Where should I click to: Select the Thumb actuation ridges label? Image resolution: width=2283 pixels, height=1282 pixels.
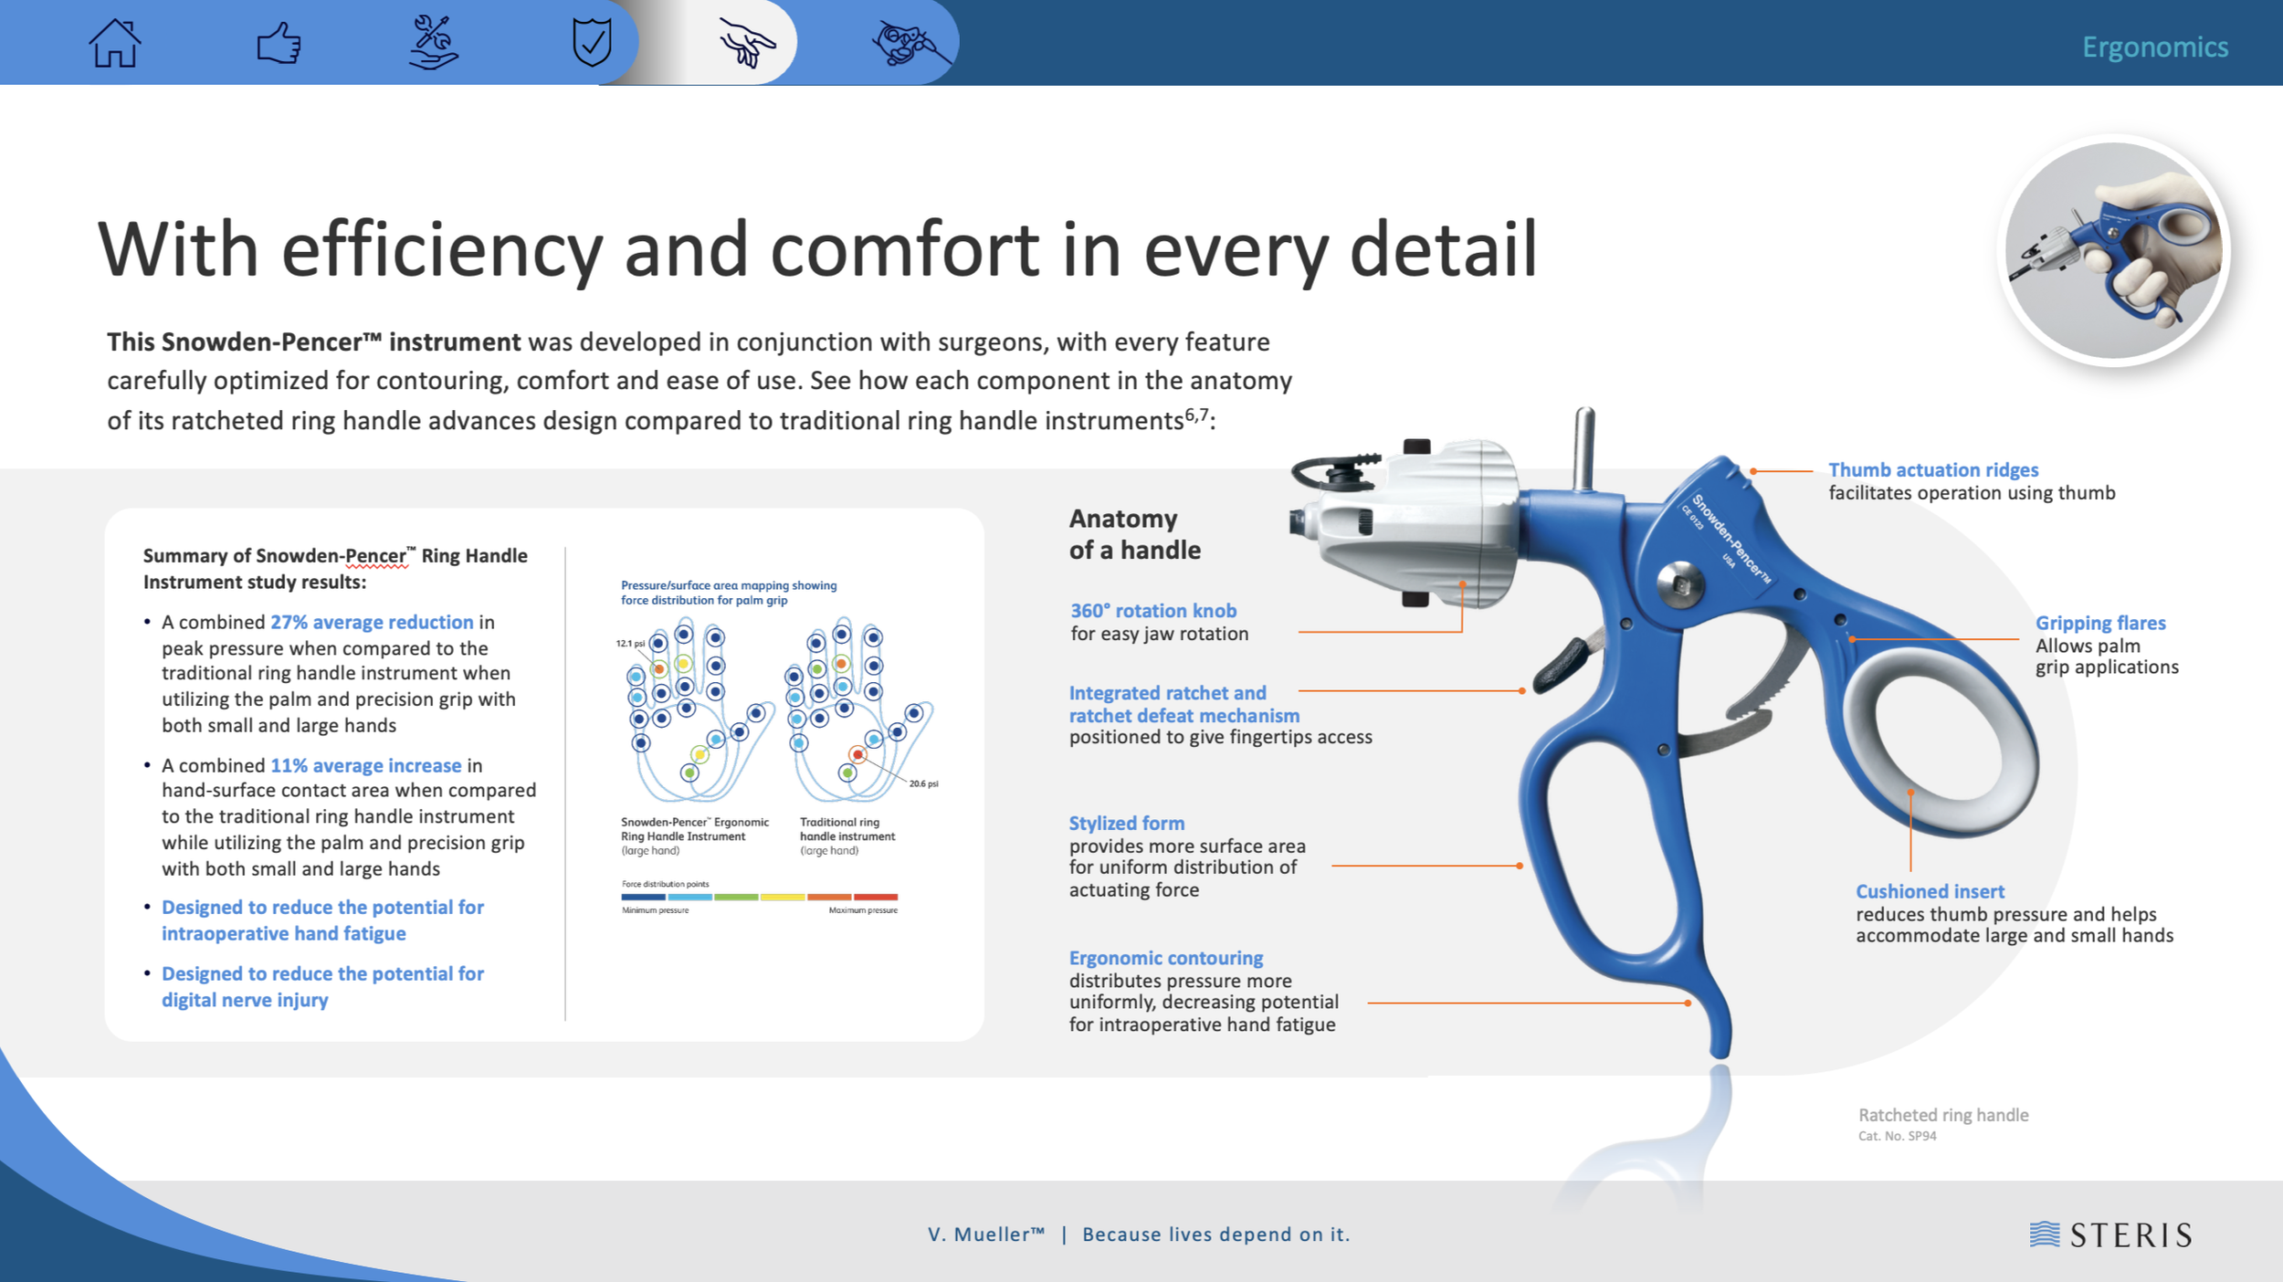click(x=1933, y=469)
